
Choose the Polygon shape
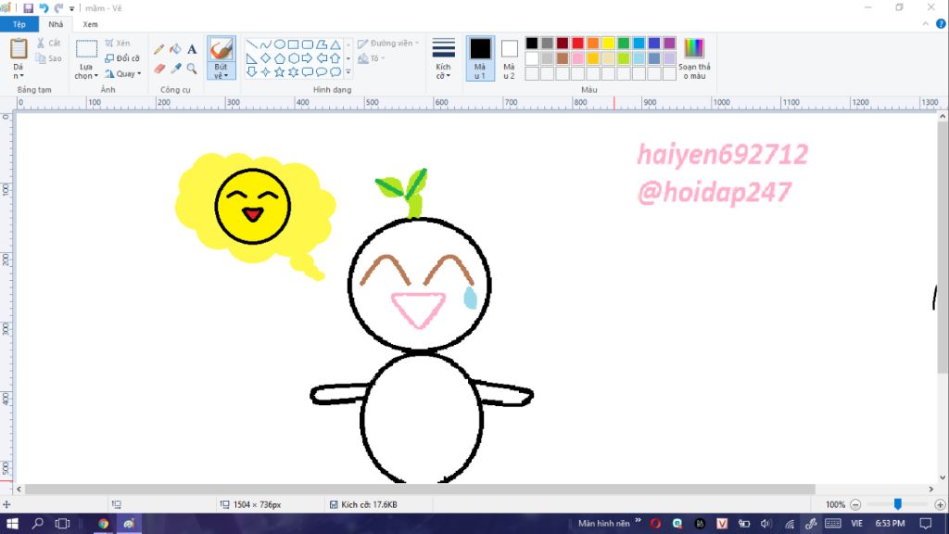tap(322, 44)
